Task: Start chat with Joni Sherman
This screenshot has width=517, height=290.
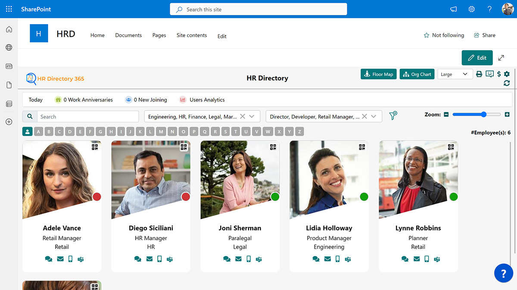Action: (227, 259)
